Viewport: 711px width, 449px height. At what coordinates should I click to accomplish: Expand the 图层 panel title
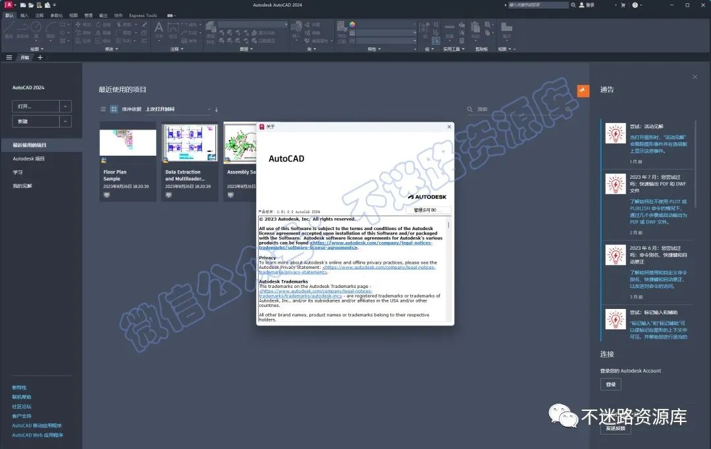246,49
